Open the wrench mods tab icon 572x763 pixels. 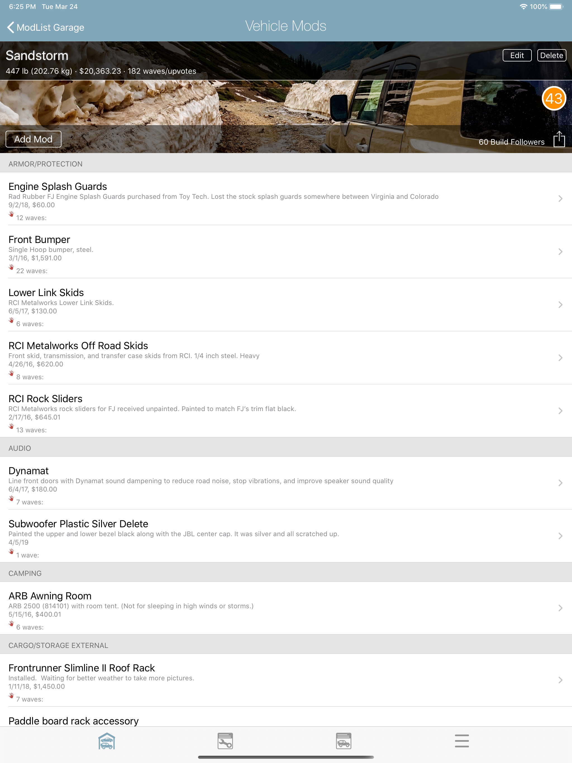225,741
